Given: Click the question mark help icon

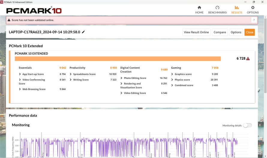Looking at the screenshot, I should (x=254, y=20).
